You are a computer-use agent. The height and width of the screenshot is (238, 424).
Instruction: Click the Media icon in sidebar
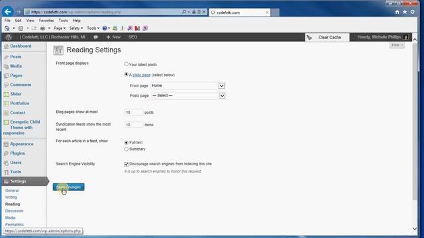click(6, 66)
